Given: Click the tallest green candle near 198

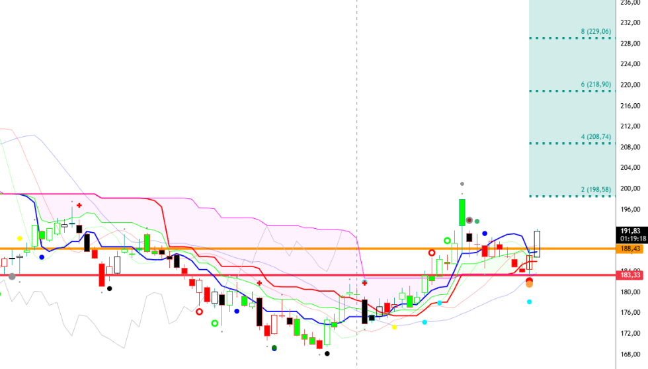Looking at the screenshot, I should [x=462, y=212].
